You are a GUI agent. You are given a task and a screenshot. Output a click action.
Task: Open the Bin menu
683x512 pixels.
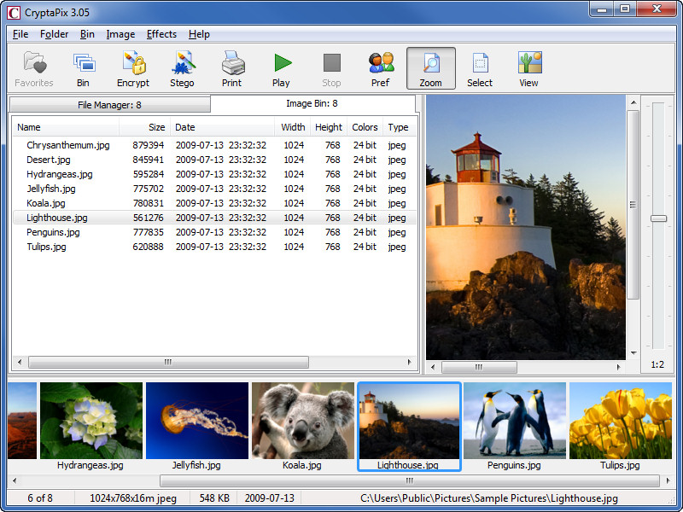[87, 34]
